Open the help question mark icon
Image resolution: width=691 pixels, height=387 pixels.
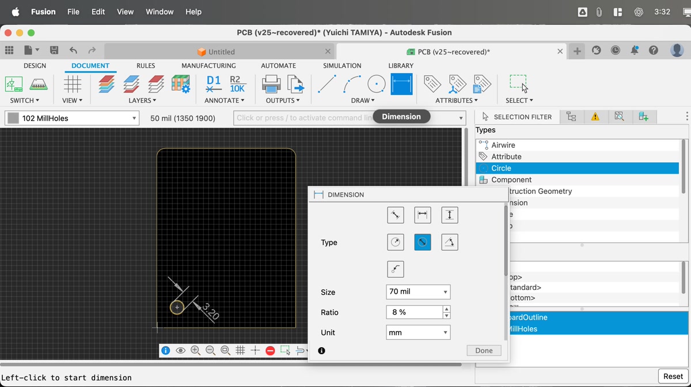tap(654, 51)
